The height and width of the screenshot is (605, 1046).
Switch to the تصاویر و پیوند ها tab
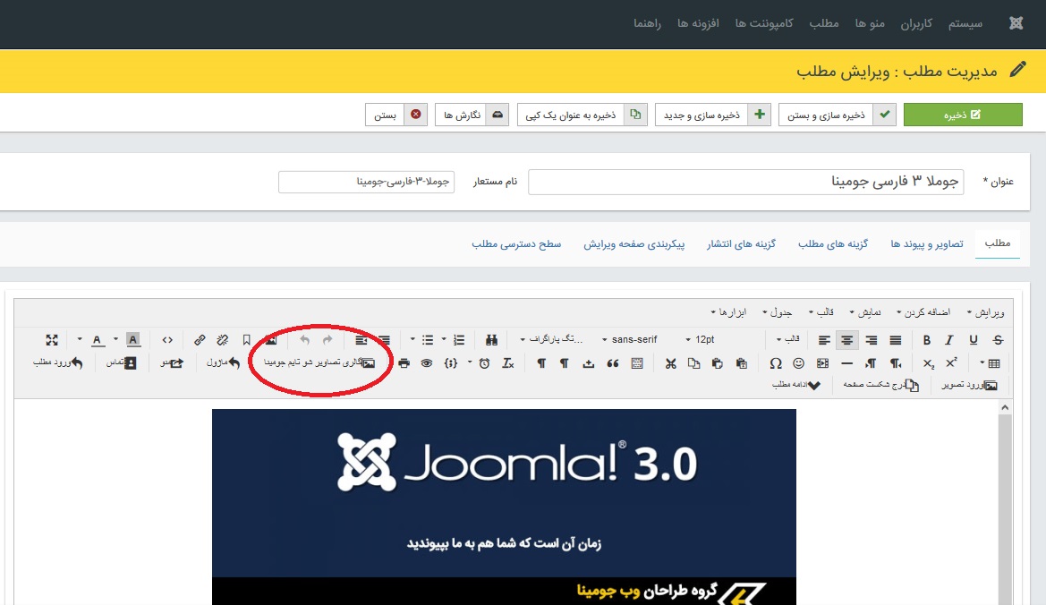coord(927,244)
